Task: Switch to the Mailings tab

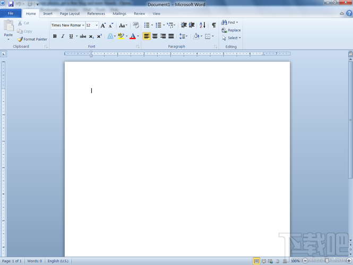Action: (x=119, y=13)
